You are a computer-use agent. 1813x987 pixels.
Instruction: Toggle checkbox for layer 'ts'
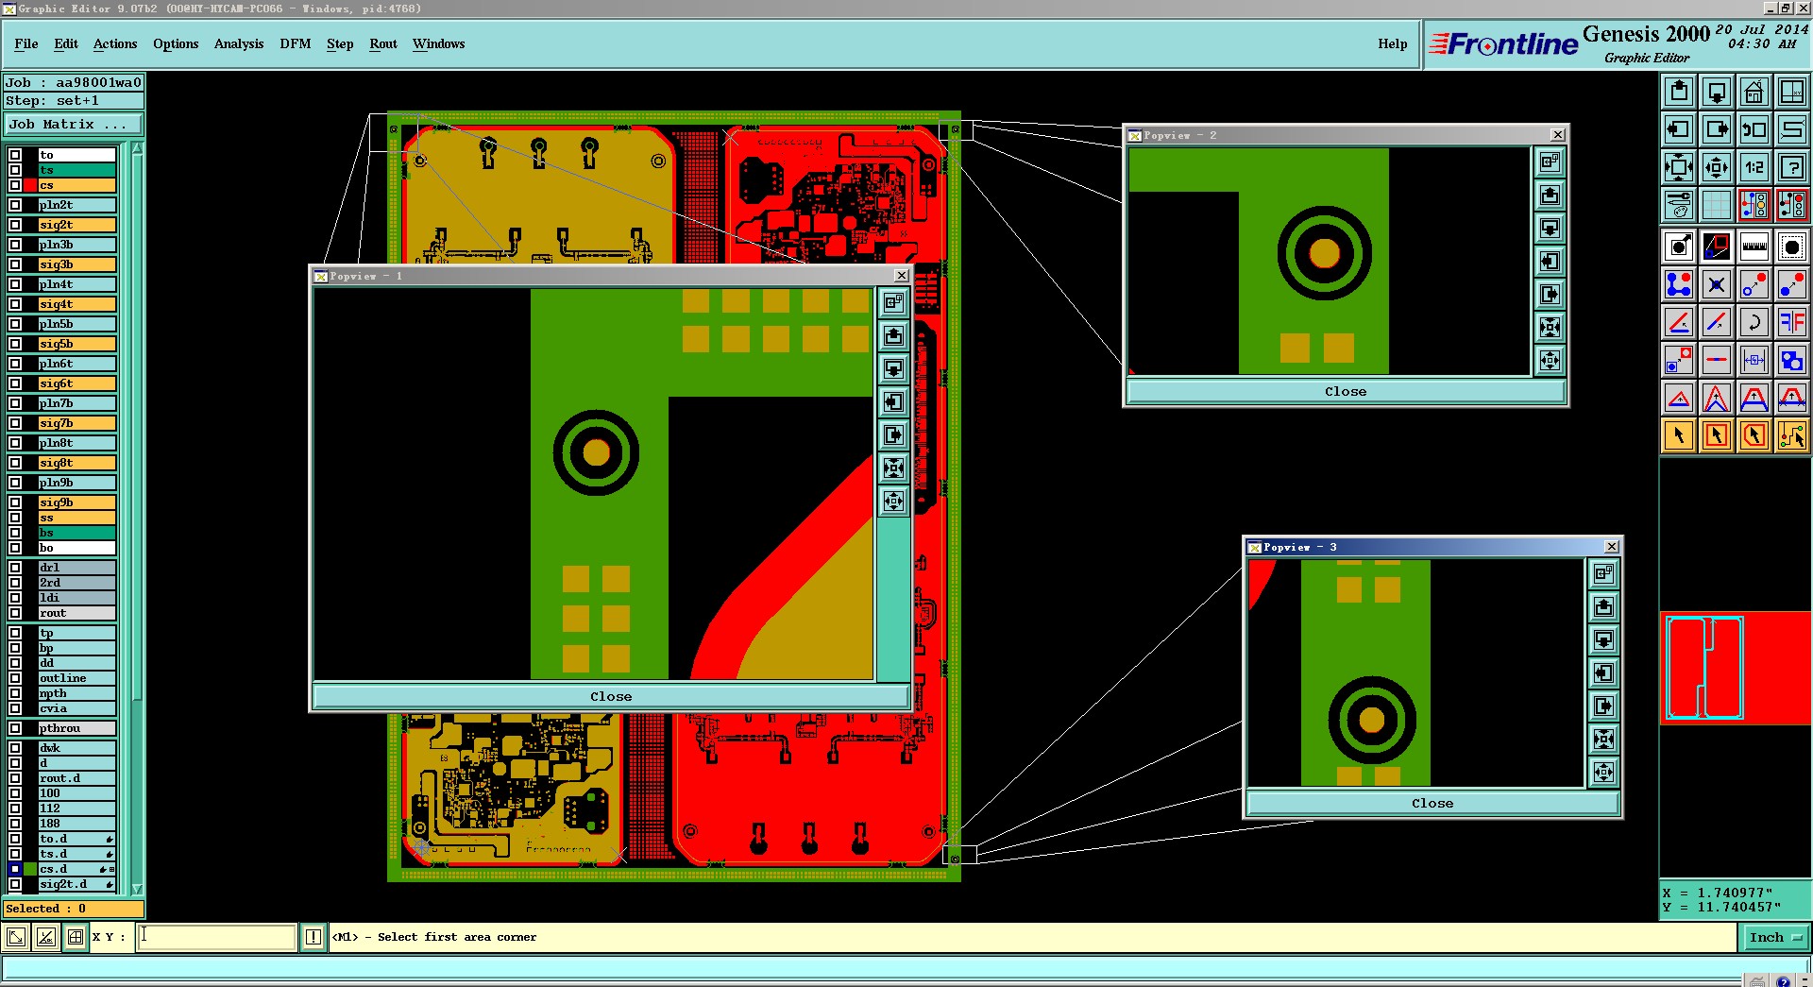pyautogui.click(x=15, y=170)
